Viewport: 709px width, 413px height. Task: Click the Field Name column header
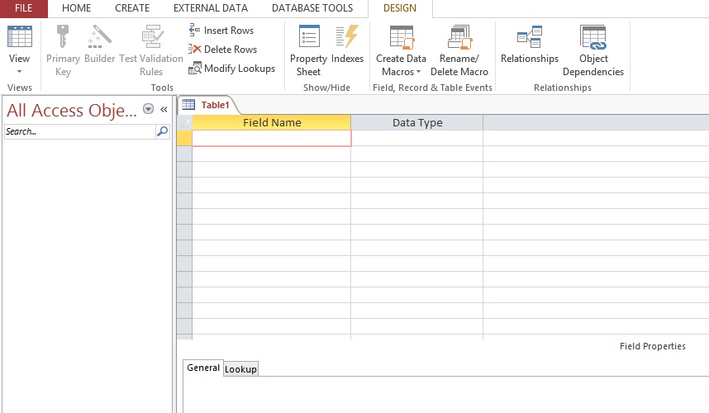272,122
